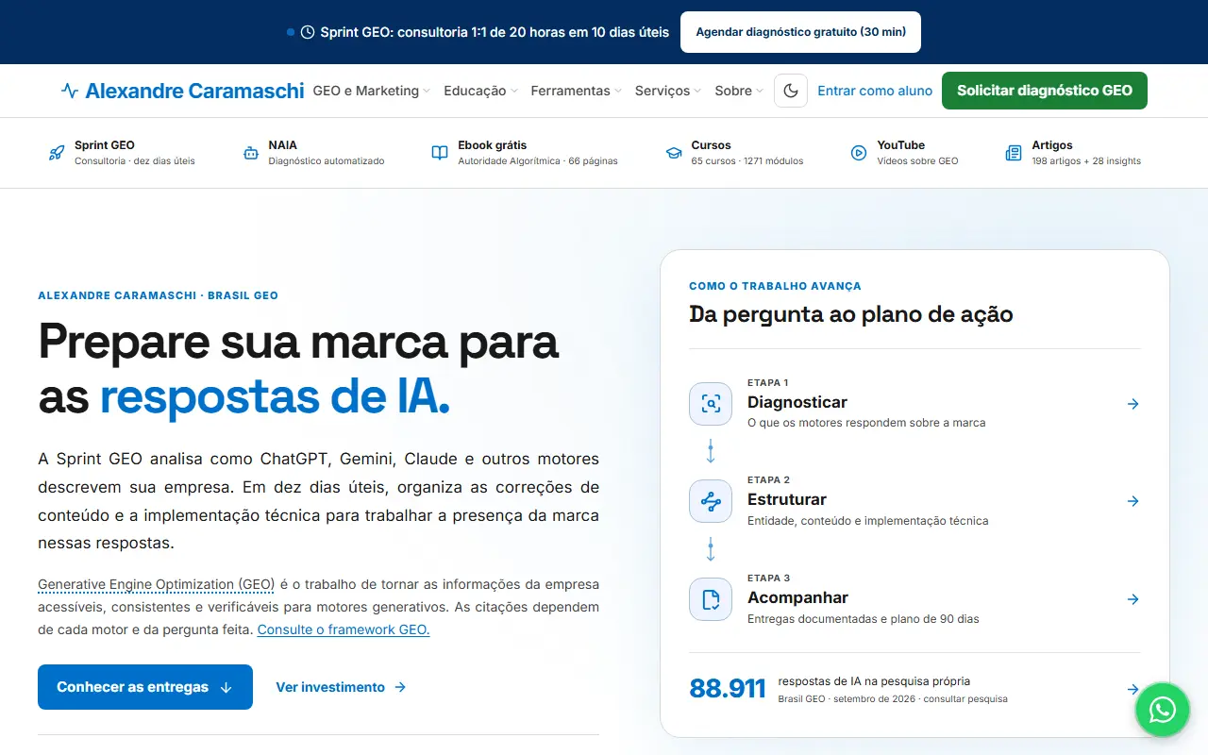Open the Ebook grátis quick link title
Viewport: 1208px width, 755px height.
[493, 145]
